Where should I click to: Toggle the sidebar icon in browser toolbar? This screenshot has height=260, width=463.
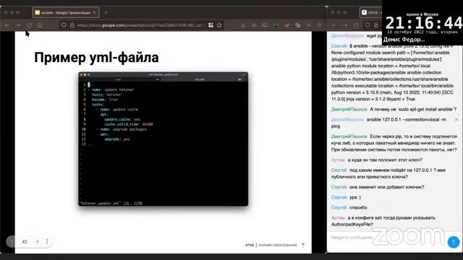click(265, 25)
